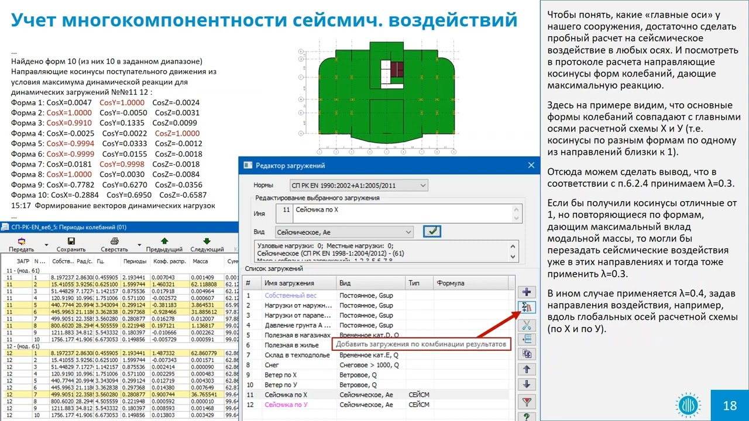Close the Редактор загружений dialog
The width and height of the screenshot is (749, 421).
pos(531,165)
